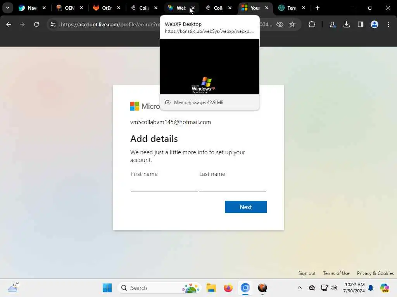Switch to the Navi tab
Image resolution: width=397 pixels, height=297 pixels.
coord(28,8)
